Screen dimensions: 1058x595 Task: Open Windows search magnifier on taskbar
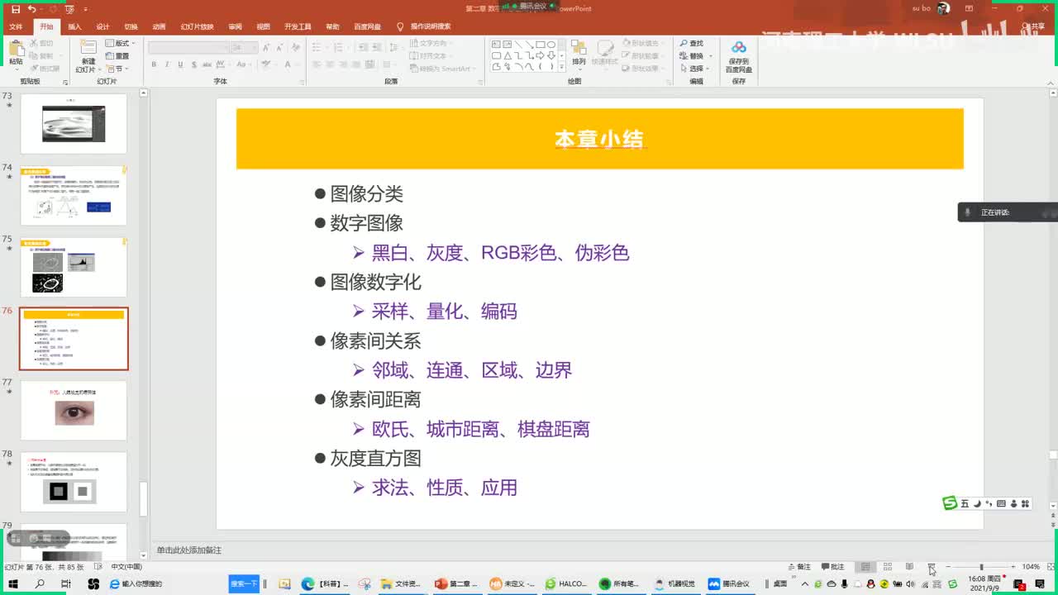coord(40,583)
